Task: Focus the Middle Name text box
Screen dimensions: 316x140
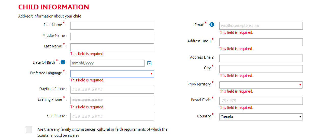Action: (112, 37)
